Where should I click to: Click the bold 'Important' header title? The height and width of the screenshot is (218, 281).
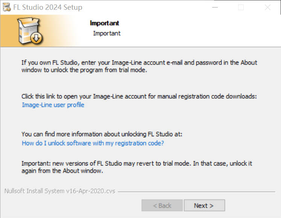(x=105, y=23)
